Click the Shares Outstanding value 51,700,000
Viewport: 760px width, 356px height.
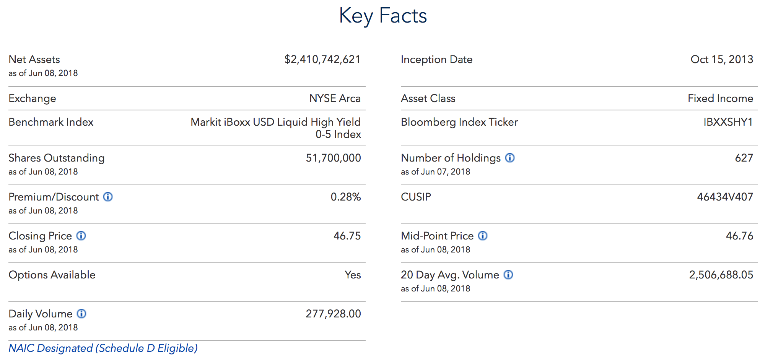coord(333,158)
